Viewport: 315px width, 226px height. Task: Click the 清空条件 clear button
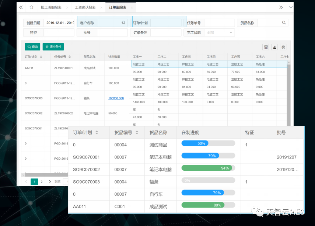pyautogui.click(x=53, y=47)
